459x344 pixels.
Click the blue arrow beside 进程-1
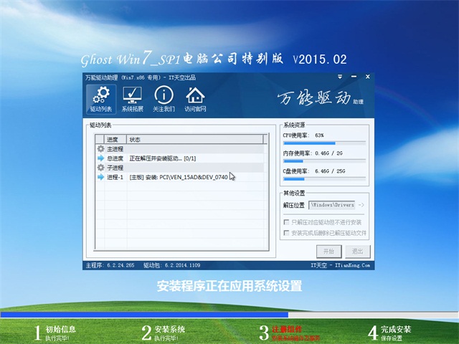(x=100, y=176)
